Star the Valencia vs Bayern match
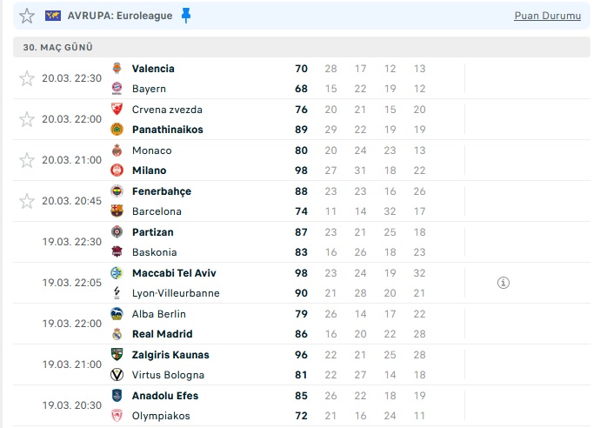The width and height of the screenshot is (600, 428). 27,78
